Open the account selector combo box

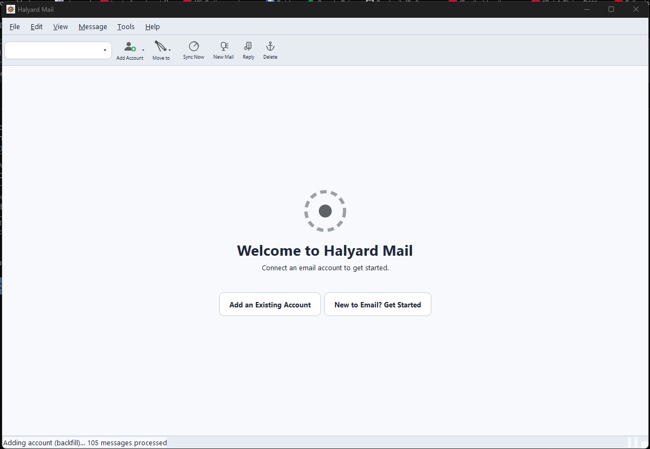[x=58, y=50]
